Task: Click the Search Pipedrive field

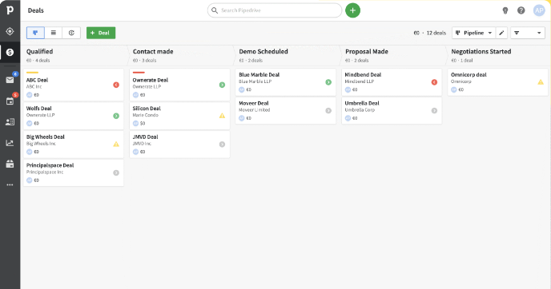Action: pyautogui.click(x=275, y=10)
